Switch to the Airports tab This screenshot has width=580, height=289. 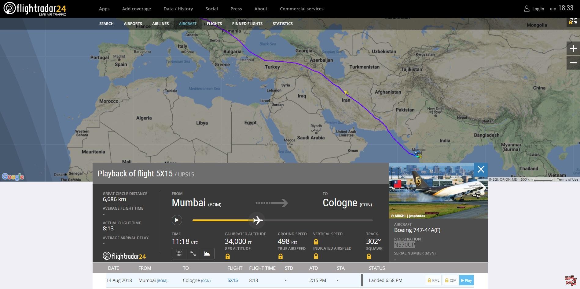[x=133, y=23]
